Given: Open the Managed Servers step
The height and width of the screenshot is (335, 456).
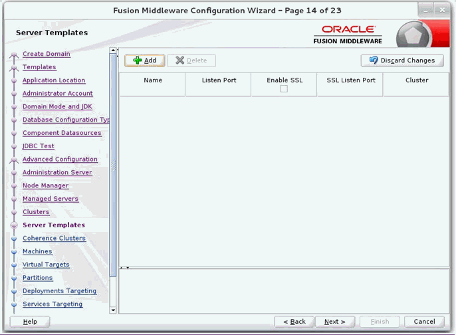Looking at the screenshot, I should pos(51,199).
